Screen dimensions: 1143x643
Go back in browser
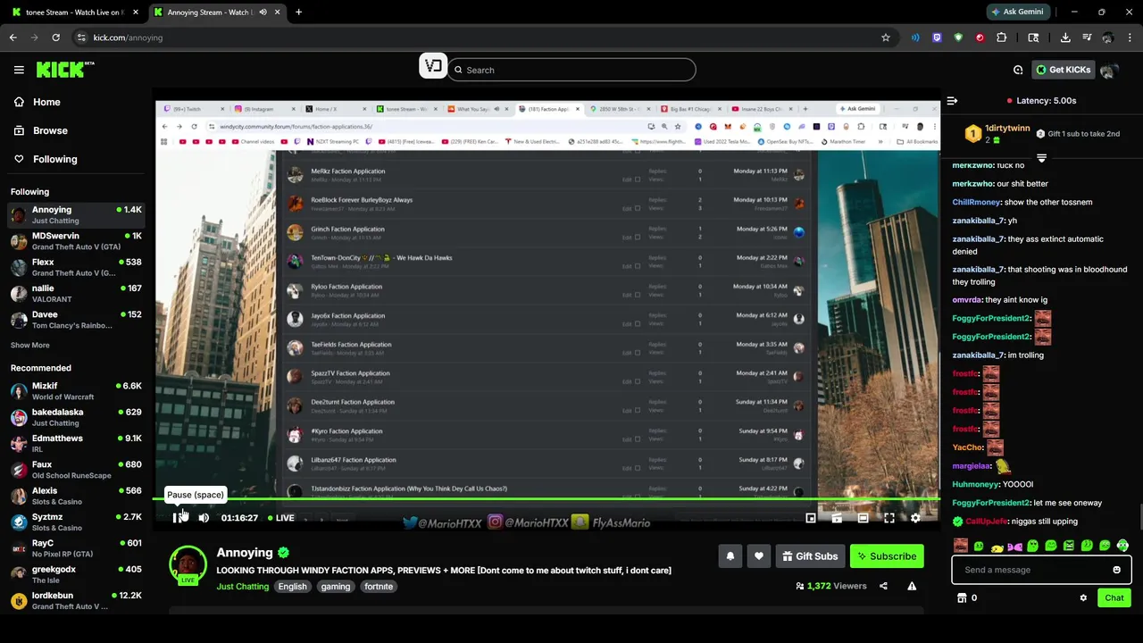(13, 38)
